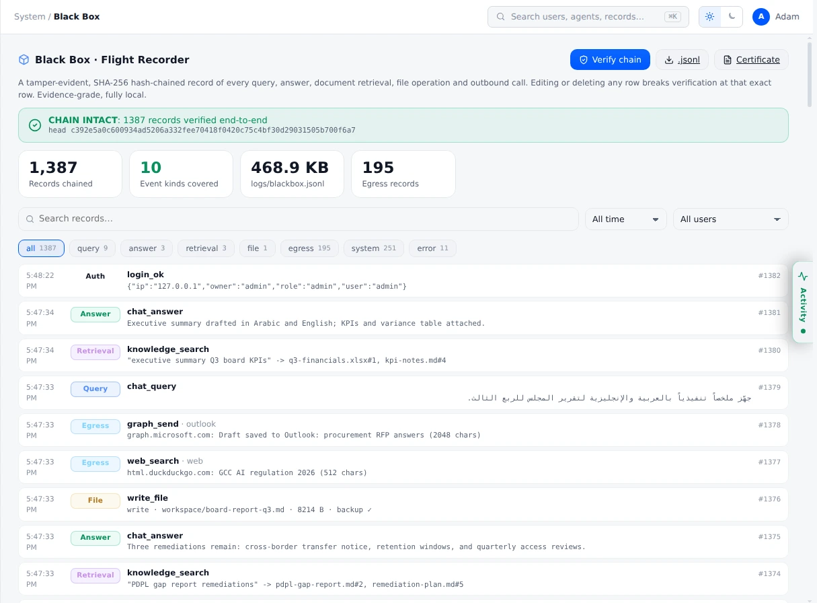
Task: Switch to light theme sun icon
Action: click(x=710, y=17)
